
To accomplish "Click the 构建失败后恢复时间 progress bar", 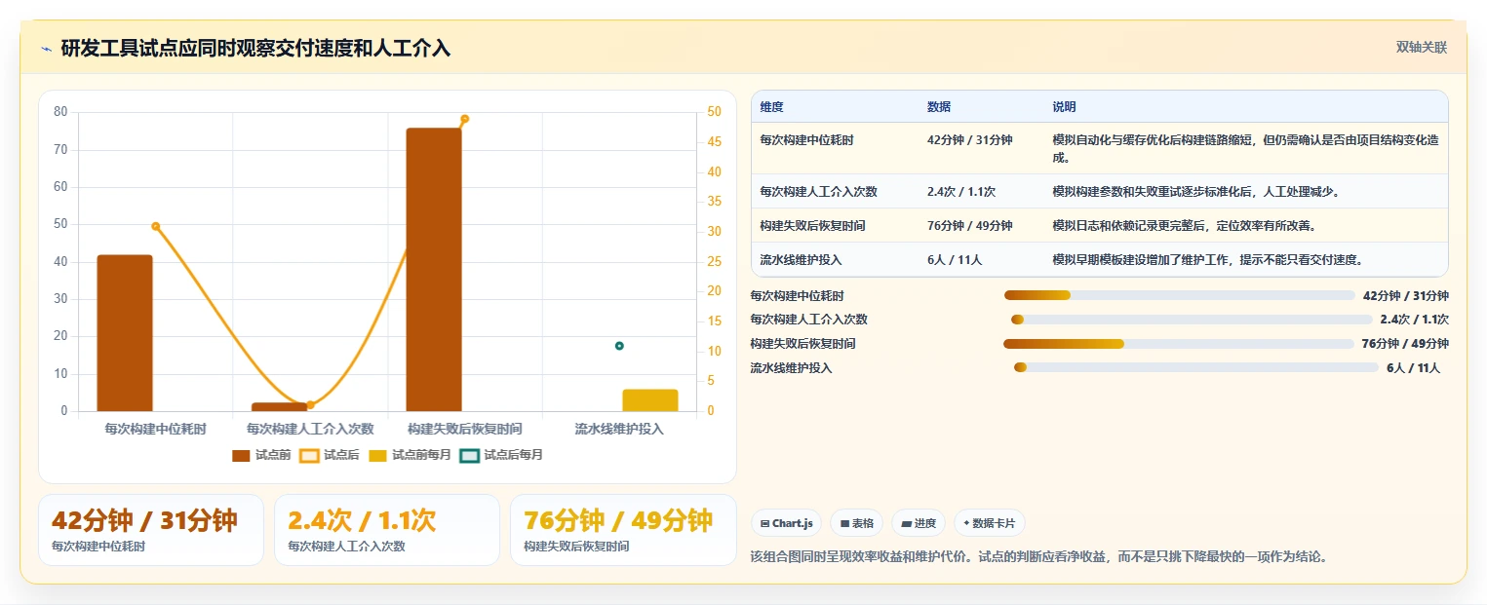I will [1179, 344].
